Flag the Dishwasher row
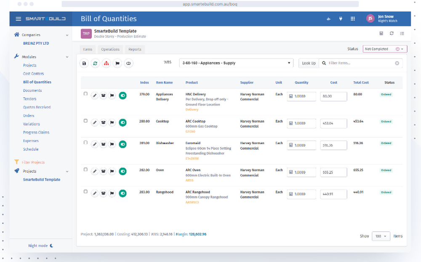 click(x=112, y=144)
